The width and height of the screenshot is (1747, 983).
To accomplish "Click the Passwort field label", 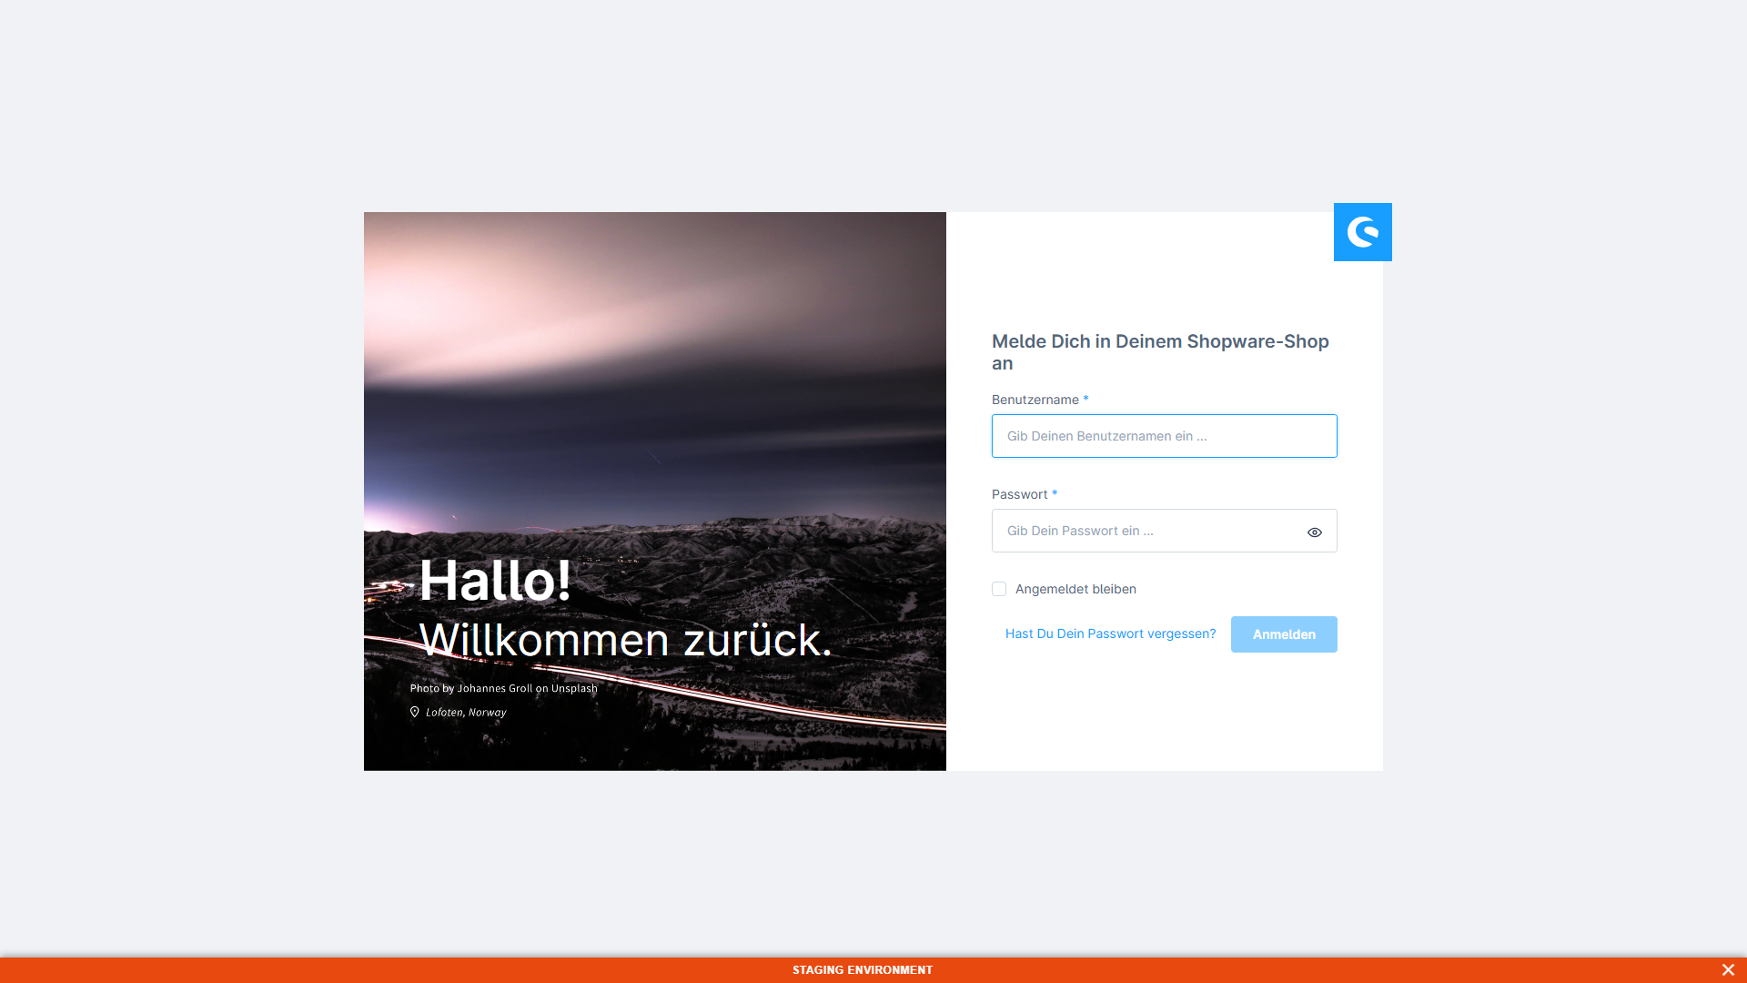I will point(1019,494).
